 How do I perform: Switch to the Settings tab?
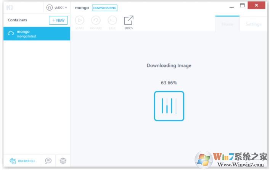pyautogui.click(x=254, y=24)
